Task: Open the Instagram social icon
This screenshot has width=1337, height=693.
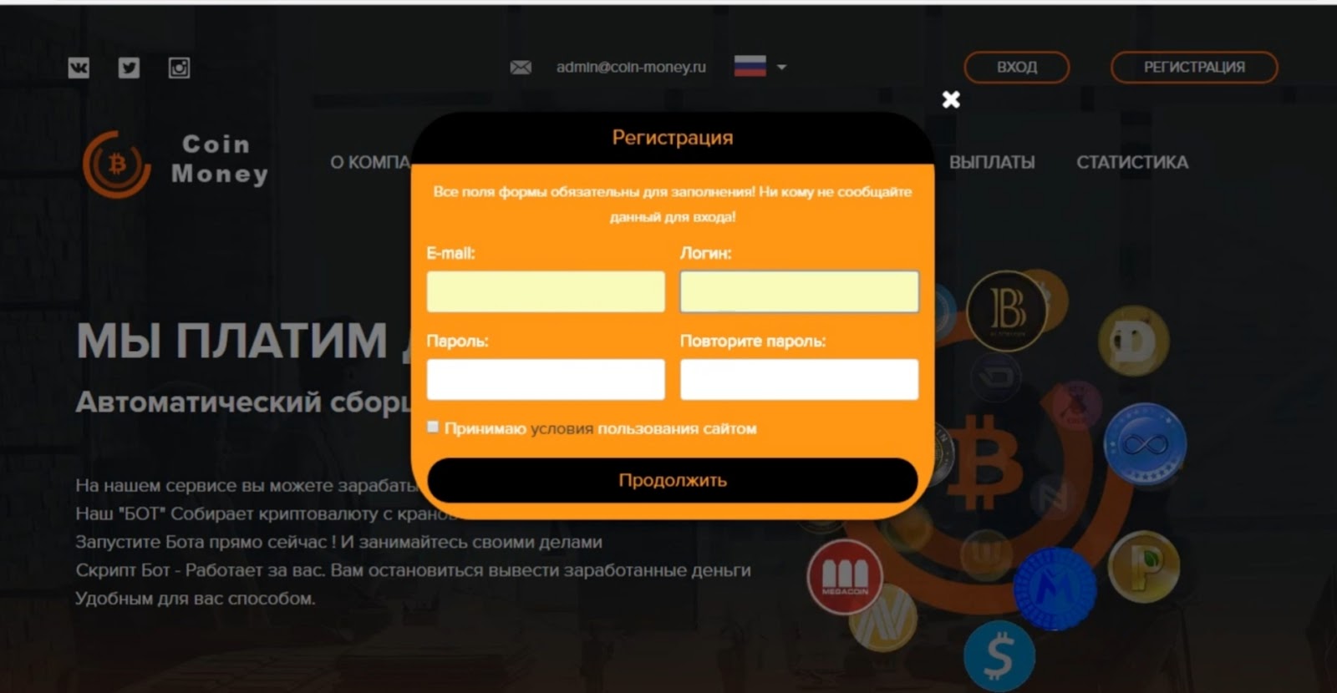Action: (179, 68)
